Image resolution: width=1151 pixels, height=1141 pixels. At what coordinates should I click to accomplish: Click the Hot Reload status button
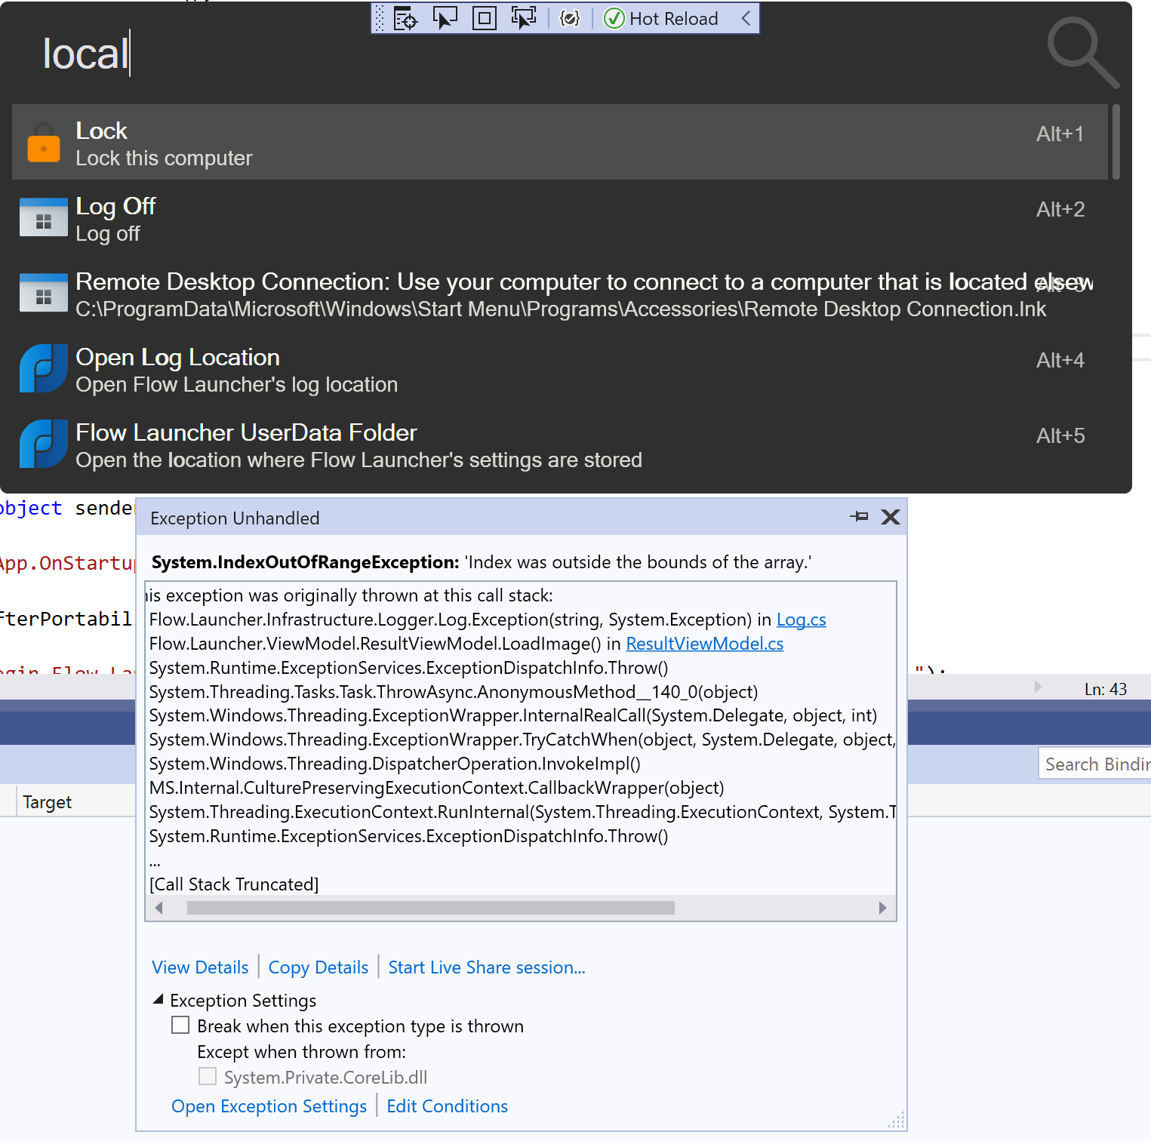(662, 18)
